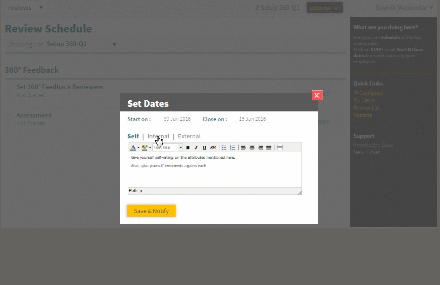The image size is (440, 285).
Task: Click the highlight background color icon
Action: [144, 148]
